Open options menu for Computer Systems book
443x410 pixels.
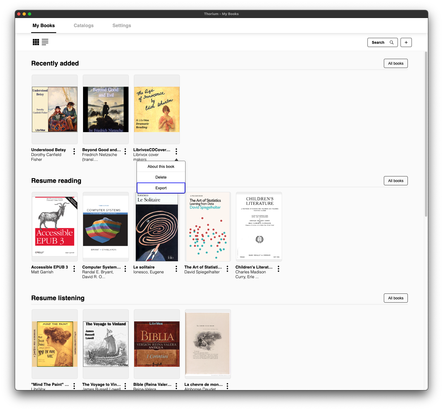pyautogui.click(x=125, y=269)
